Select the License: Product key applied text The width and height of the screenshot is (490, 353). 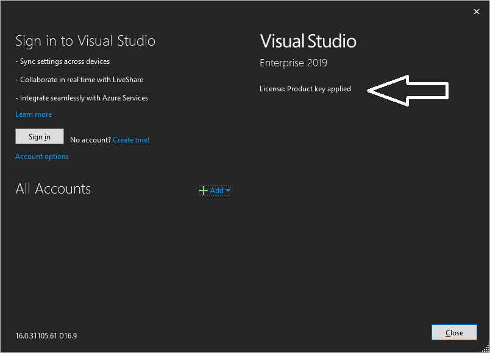coord(305,89)
